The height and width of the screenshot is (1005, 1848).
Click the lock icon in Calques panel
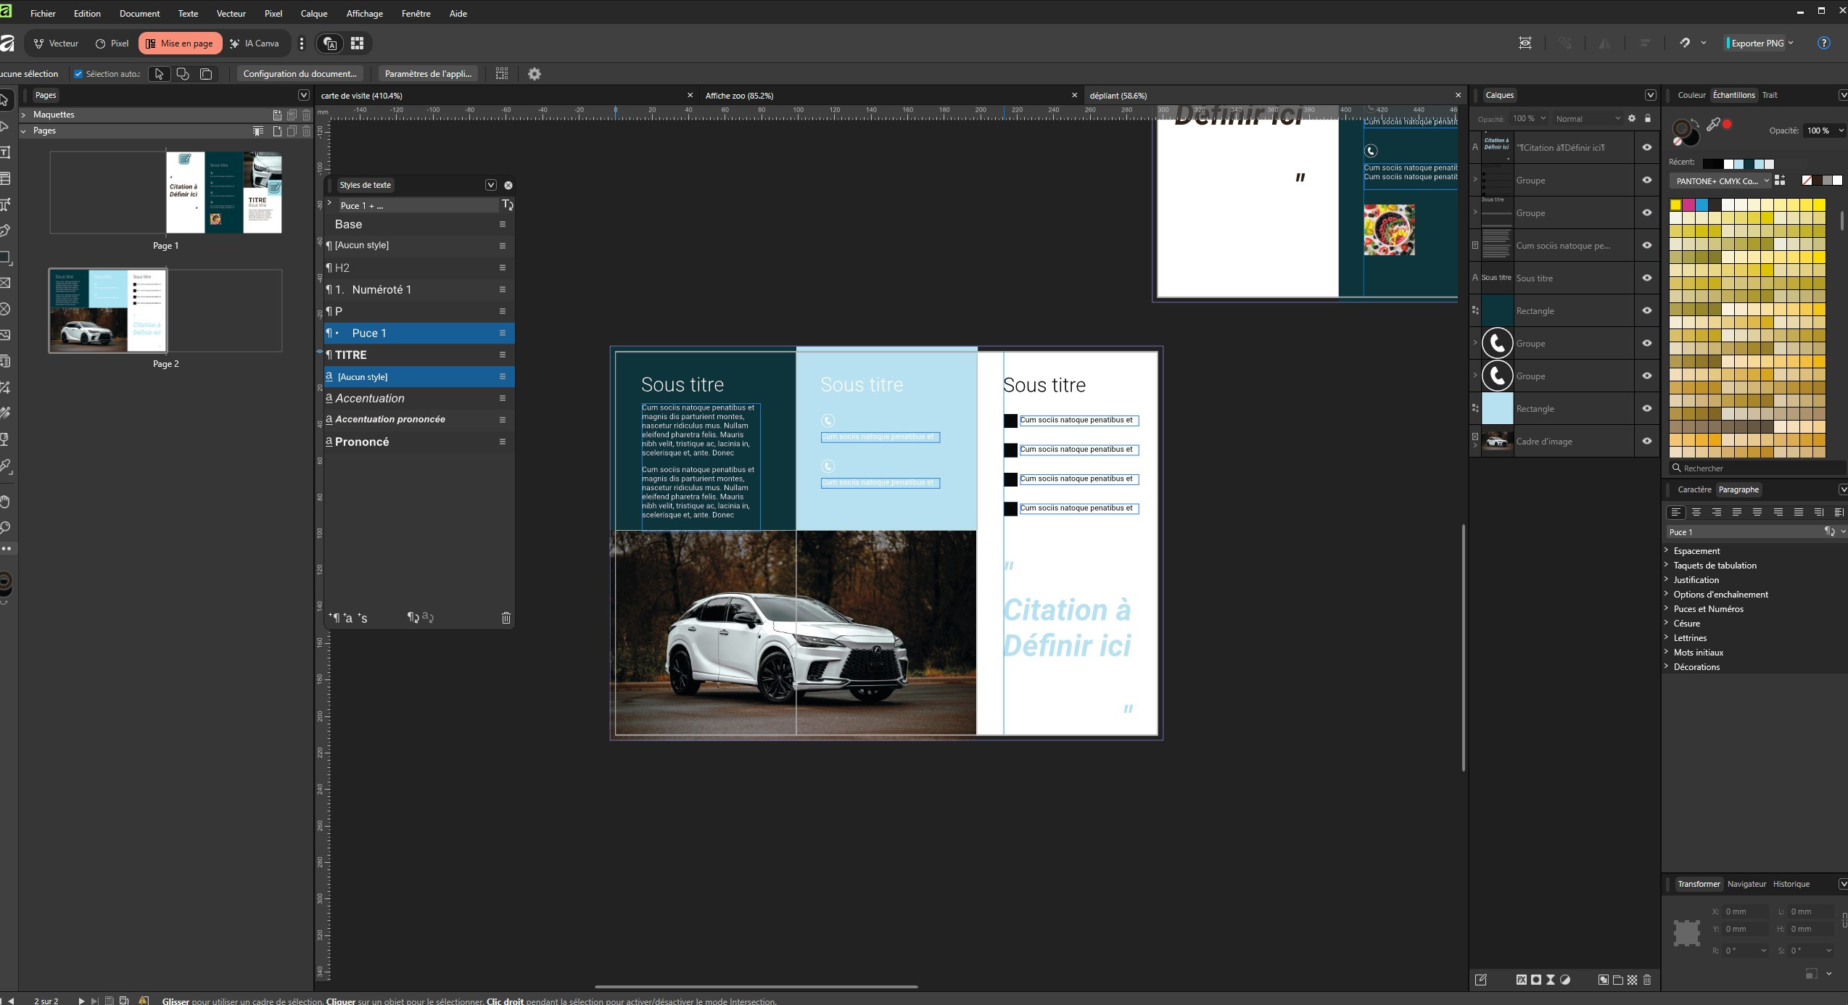[1648, 118]
